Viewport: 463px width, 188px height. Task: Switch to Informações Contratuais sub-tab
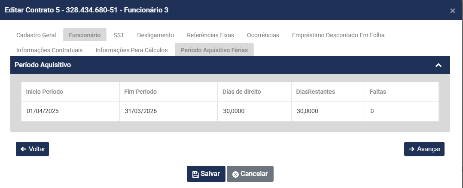click(49, 50)
